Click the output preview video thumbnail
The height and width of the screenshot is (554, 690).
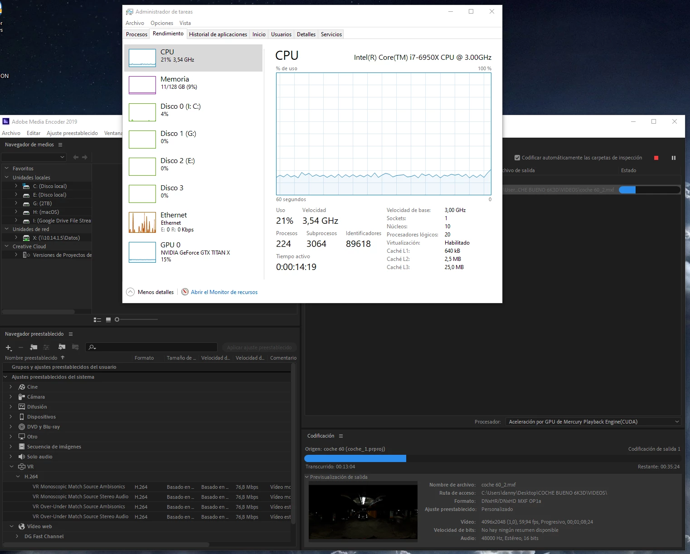pos(363,512)
